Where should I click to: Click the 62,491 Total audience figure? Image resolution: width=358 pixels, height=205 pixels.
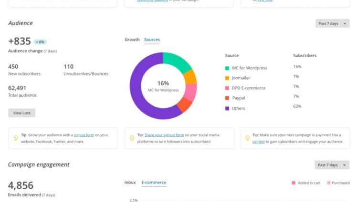(17, 88)
